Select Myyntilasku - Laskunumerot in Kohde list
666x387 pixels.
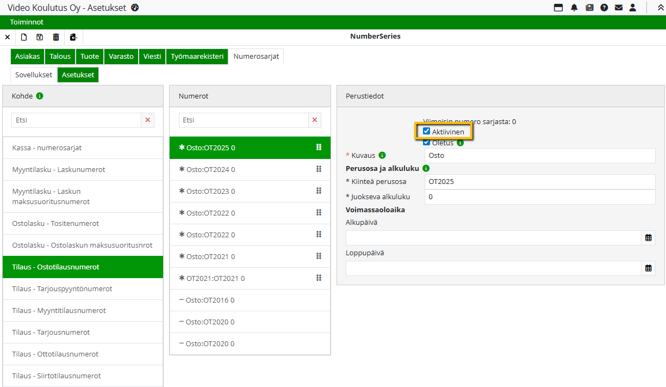click(59, 170)
